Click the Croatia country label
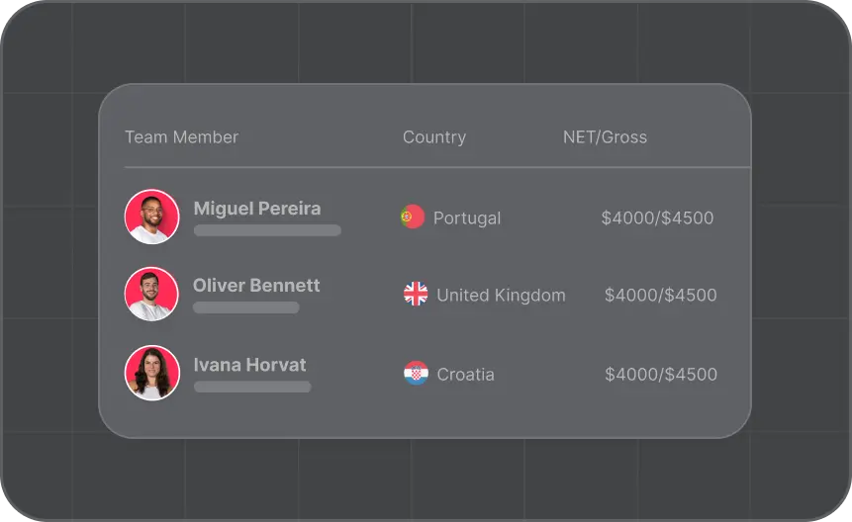 (466, 375)
